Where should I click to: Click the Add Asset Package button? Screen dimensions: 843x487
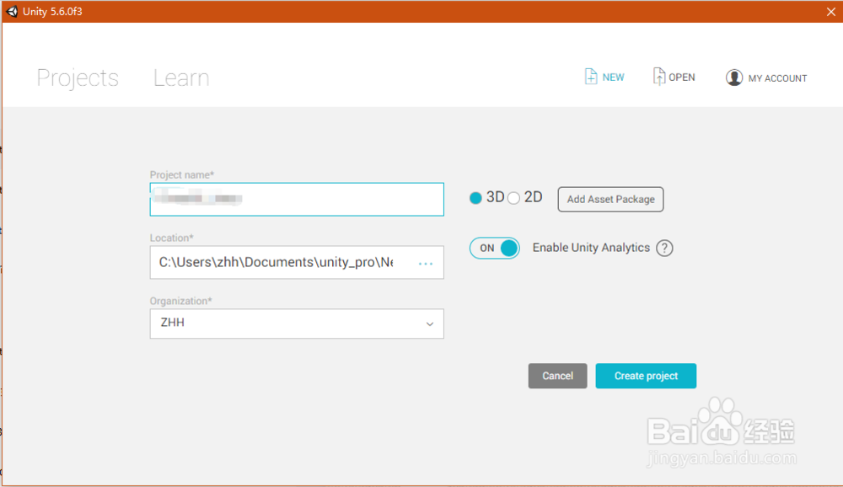click(x=610, y=200)
